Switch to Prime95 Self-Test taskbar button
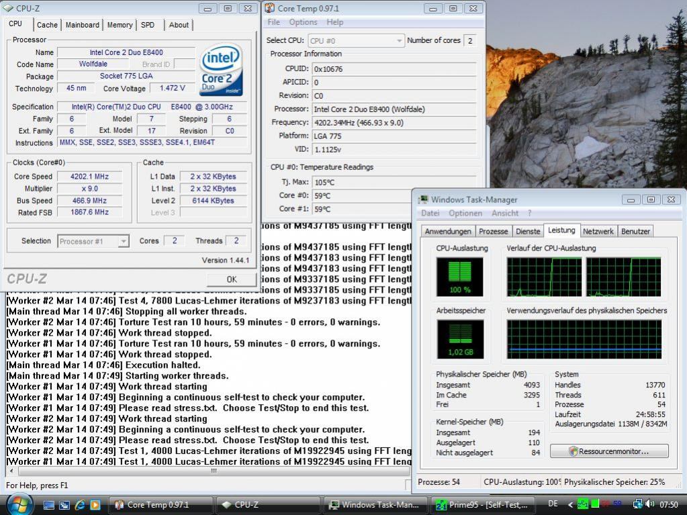687x515 pixels. tap(483, 505)
